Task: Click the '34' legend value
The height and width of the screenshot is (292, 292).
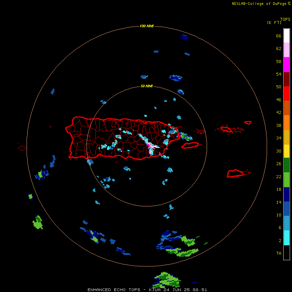Action: (279, 138)
